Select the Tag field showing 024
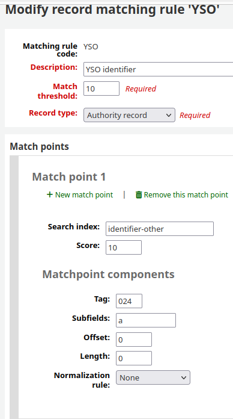Screen dimensions: 233x419 [x=129, y=301]
